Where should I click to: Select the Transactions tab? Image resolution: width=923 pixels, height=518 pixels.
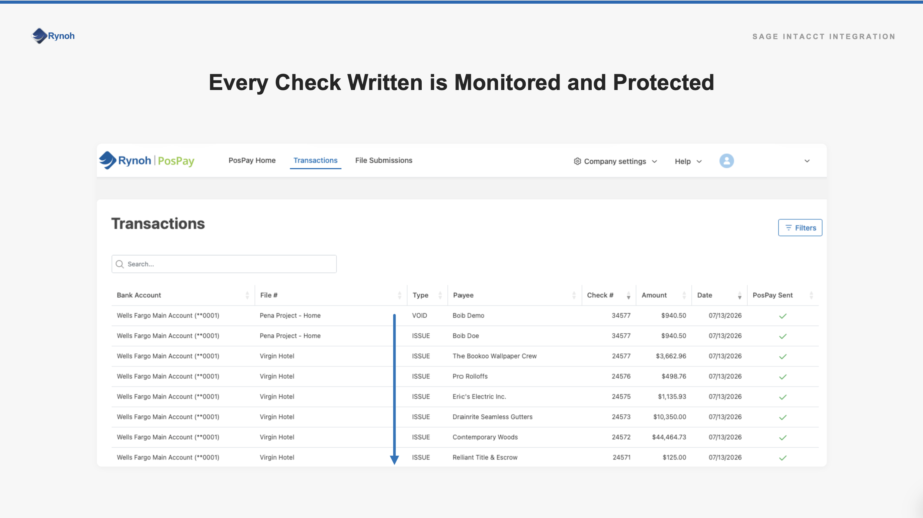click(315, 160)
